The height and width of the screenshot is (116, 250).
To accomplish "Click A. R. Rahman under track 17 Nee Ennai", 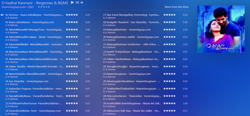I will click(109, 18).
